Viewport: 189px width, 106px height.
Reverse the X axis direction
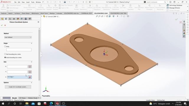pos(30,67)
